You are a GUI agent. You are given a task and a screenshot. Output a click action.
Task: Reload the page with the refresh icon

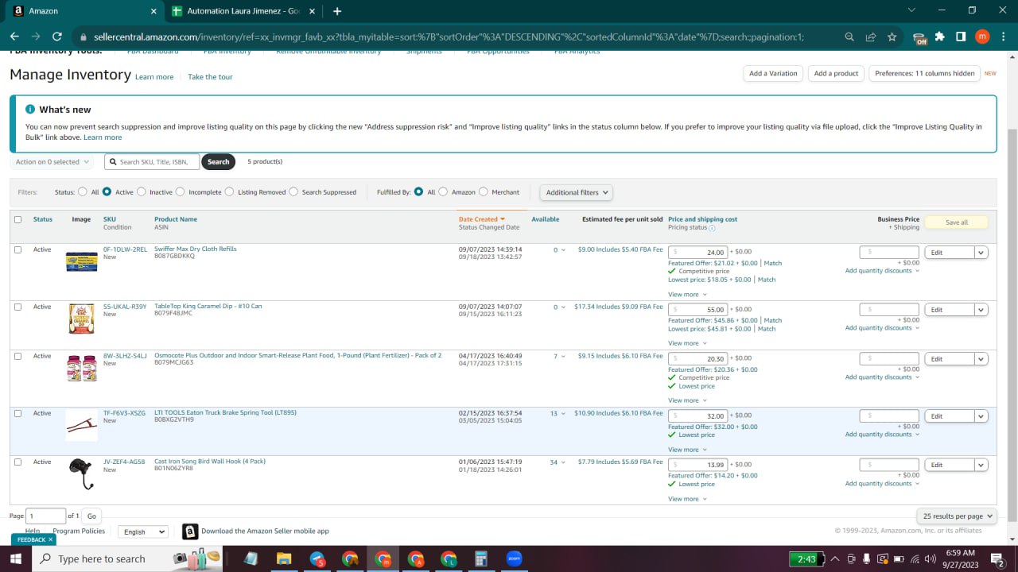coord(56,37)
